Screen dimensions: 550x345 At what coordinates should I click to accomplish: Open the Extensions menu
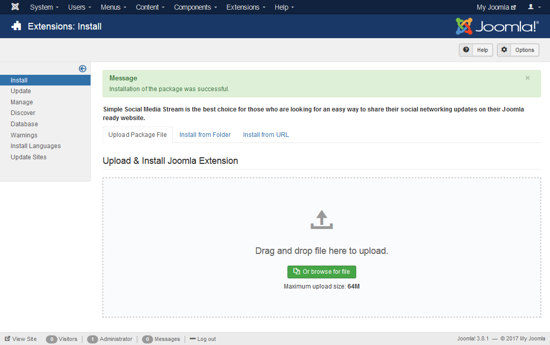pyautogui.click(x=246, y=7)
